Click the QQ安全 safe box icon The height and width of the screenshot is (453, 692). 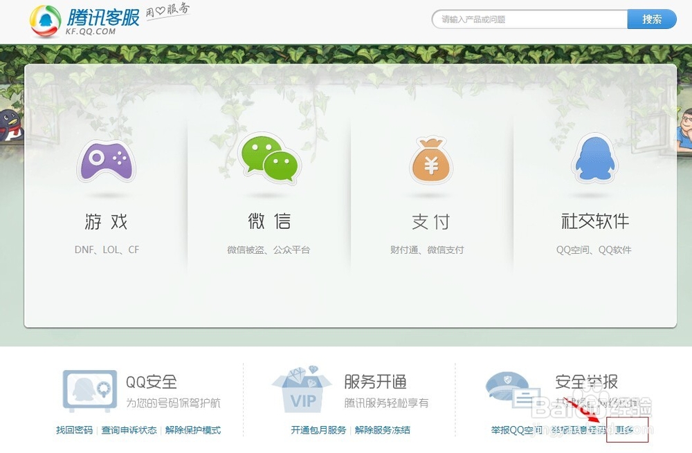click(x=90, y=391)
